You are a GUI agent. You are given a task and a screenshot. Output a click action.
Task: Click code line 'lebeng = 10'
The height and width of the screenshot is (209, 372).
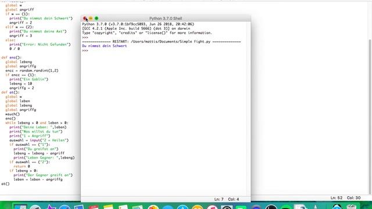click(20, 84)
